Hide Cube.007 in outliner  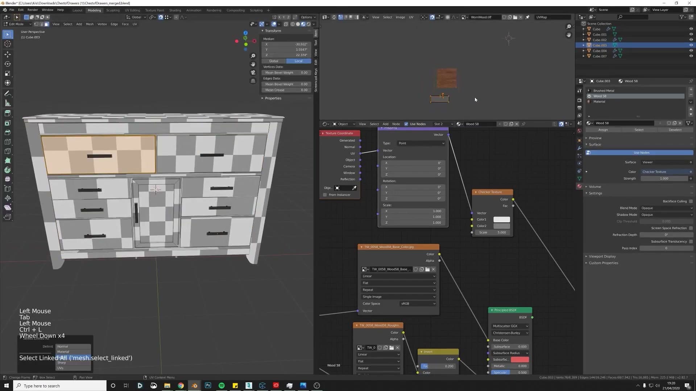coord(691,56)
